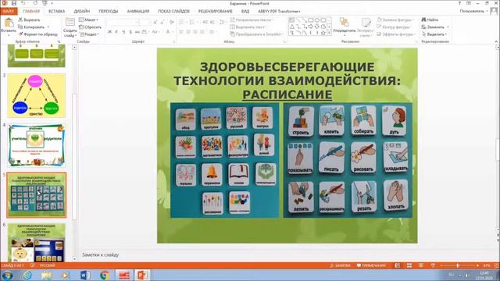Viewport: 500px width, 281px height.
Task: Open the ABBYY PDF Transformer+ tab
Action: point(279,11)
